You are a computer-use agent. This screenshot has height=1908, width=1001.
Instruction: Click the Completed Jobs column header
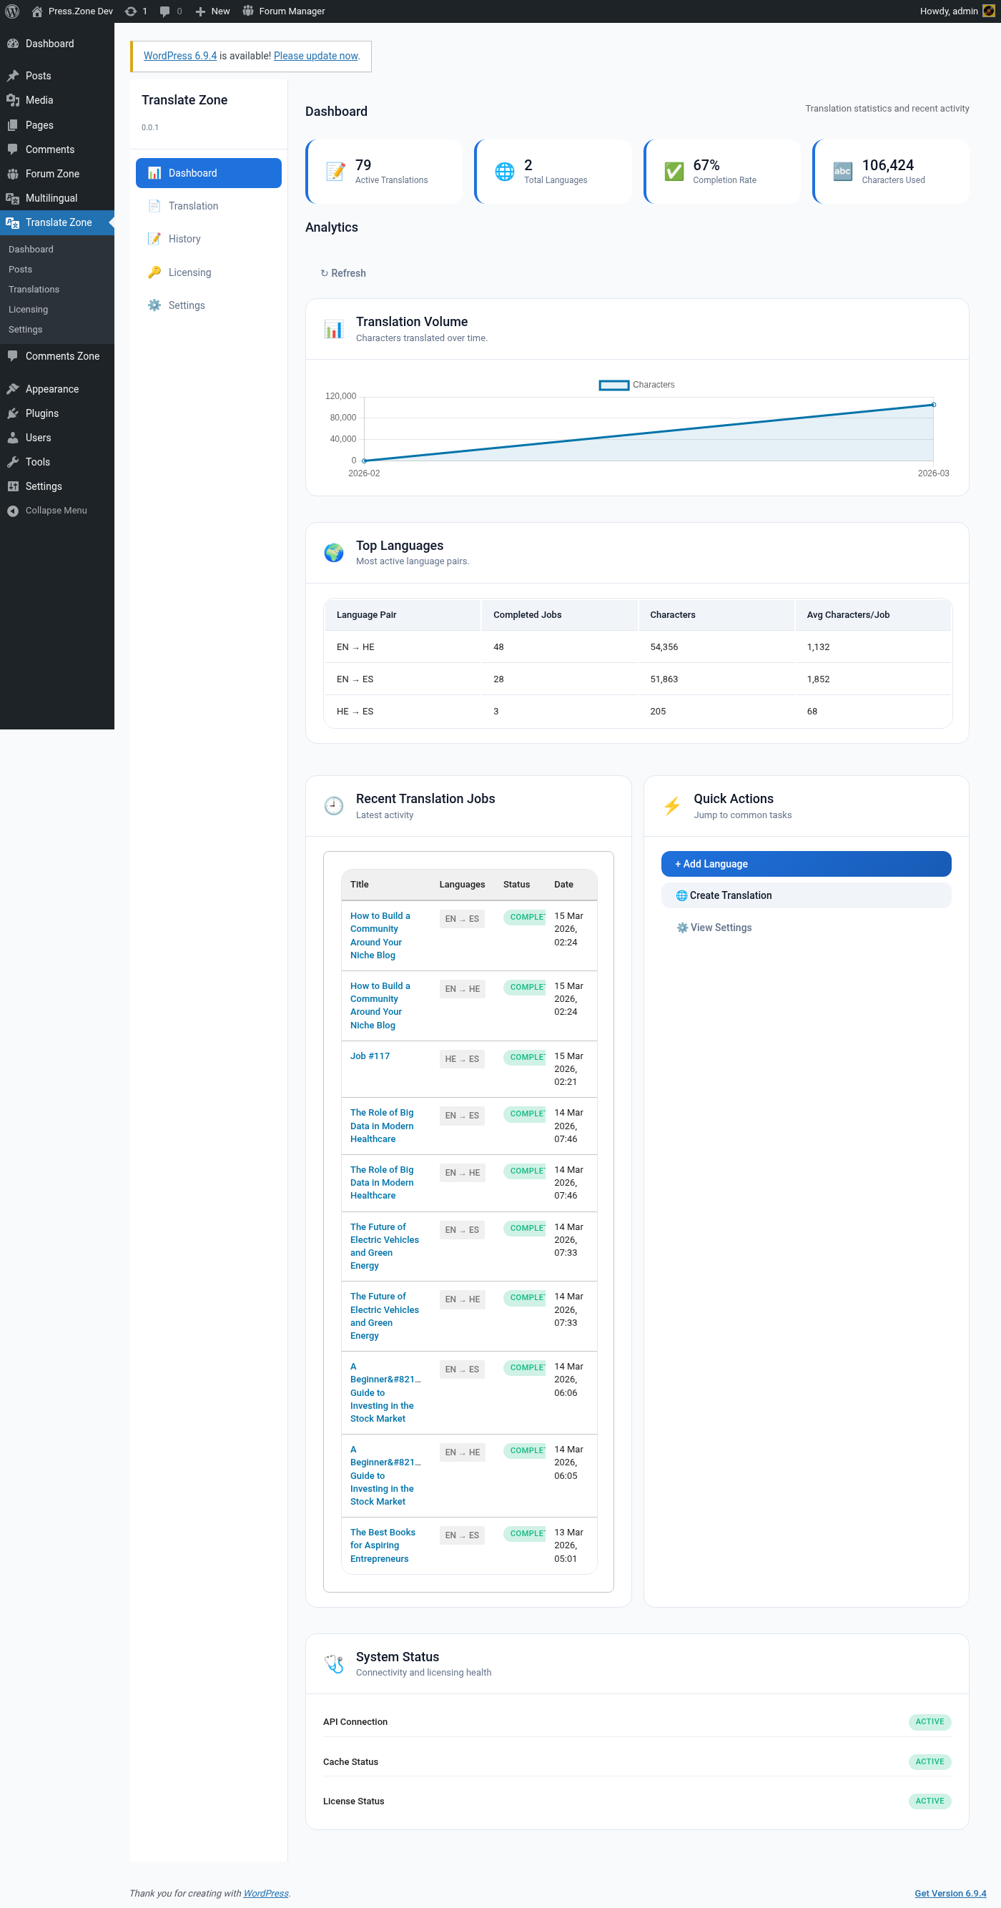tap(560, 615)
